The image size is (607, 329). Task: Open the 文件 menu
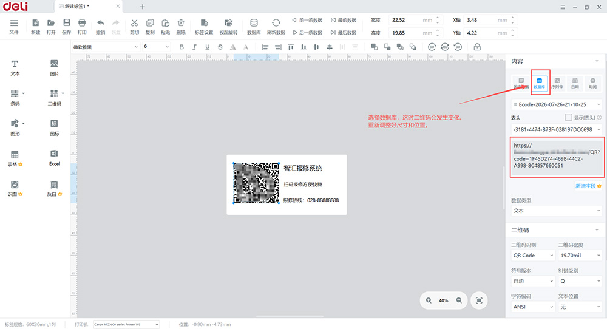(14, 27)
